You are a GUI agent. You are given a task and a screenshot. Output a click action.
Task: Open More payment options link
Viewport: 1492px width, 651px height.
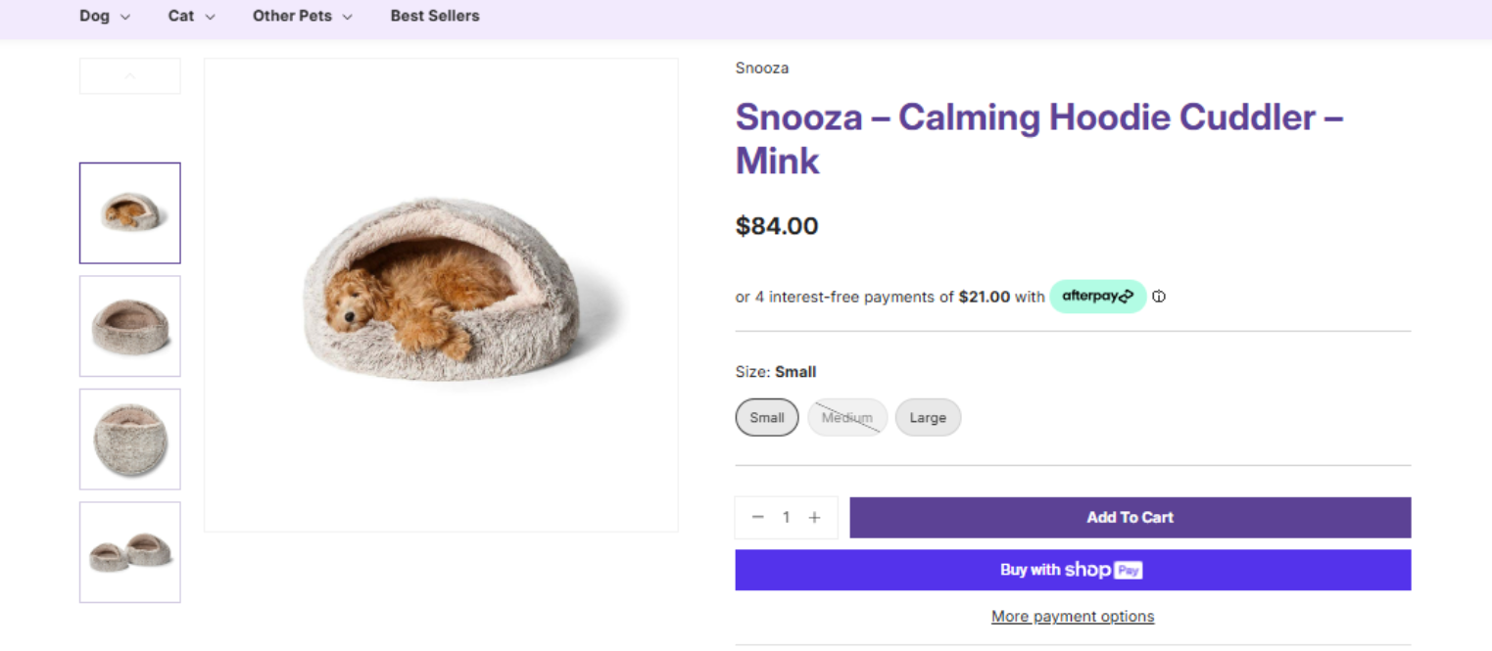tap(1073, 617)
